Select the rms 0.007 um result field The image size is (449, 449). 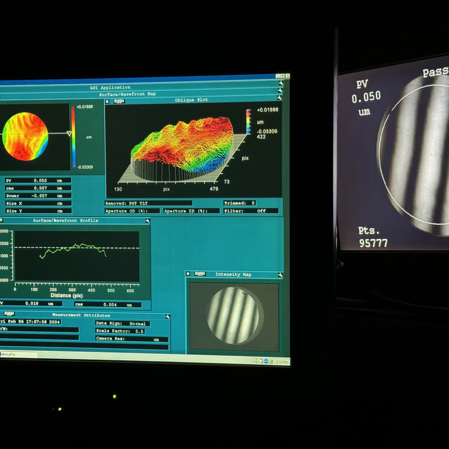coord(38,188)
